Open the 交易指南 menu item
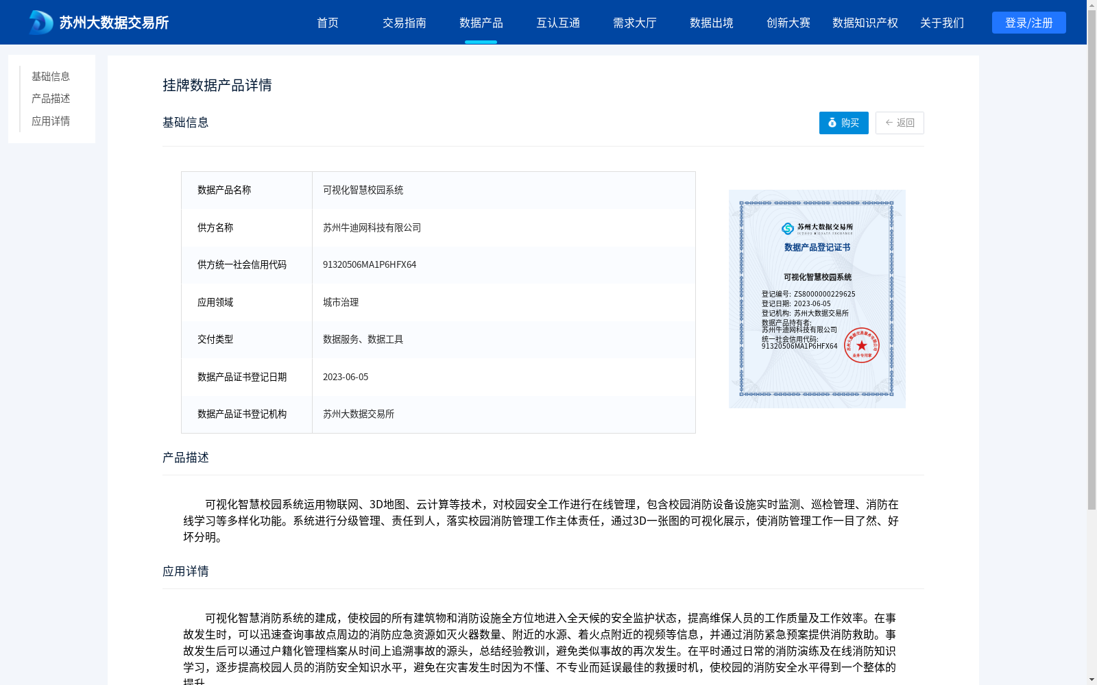The image size is (1097, 685). click(405, 23)
